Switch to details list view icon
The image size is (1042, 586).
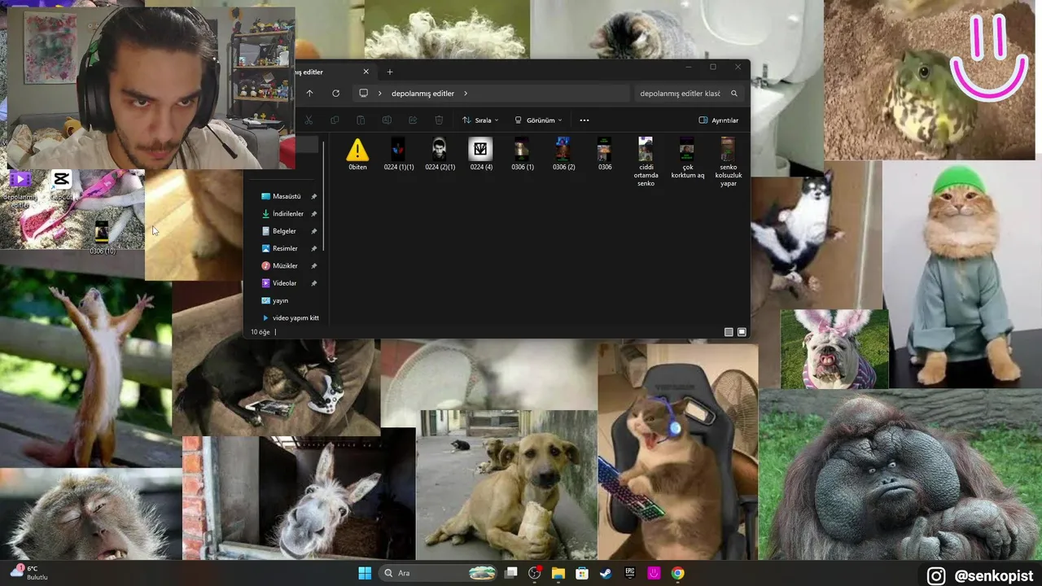(729, 332)
